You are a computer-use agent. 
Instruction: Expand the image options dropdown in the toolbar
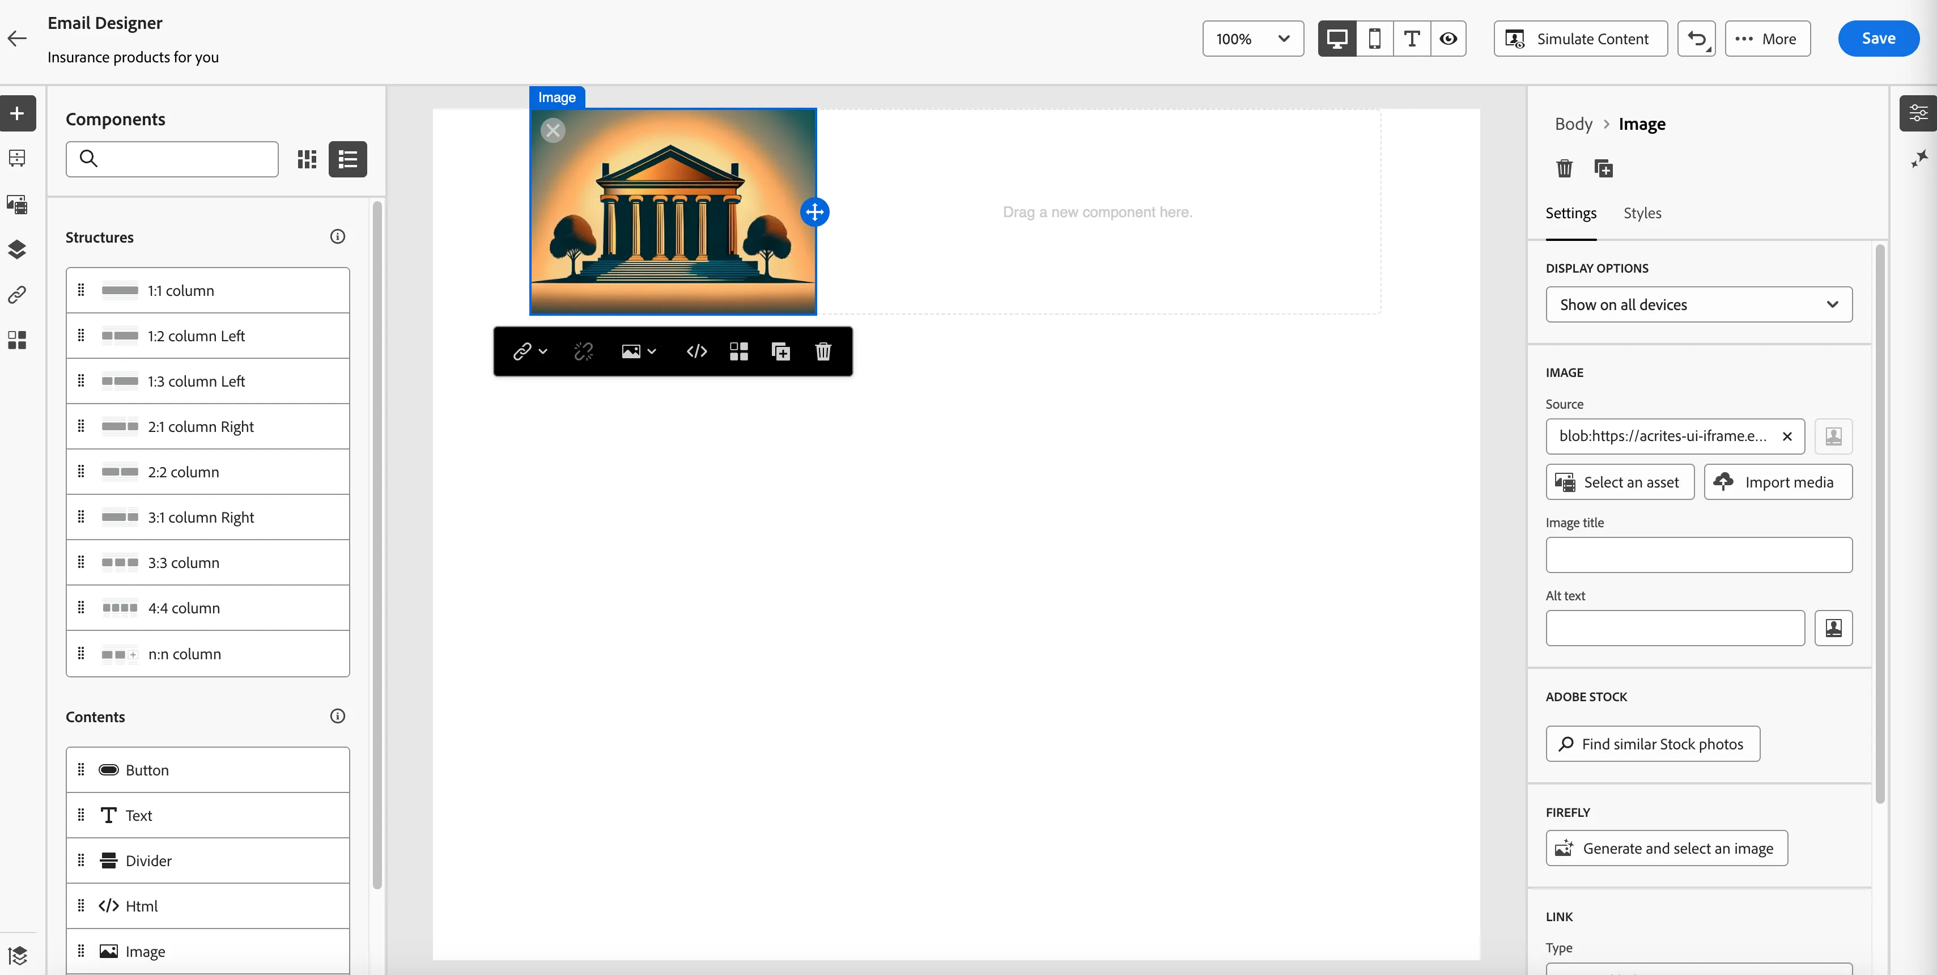639,351
